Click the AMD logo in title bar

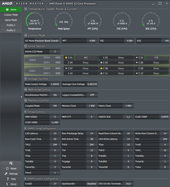tap(7, 3)
